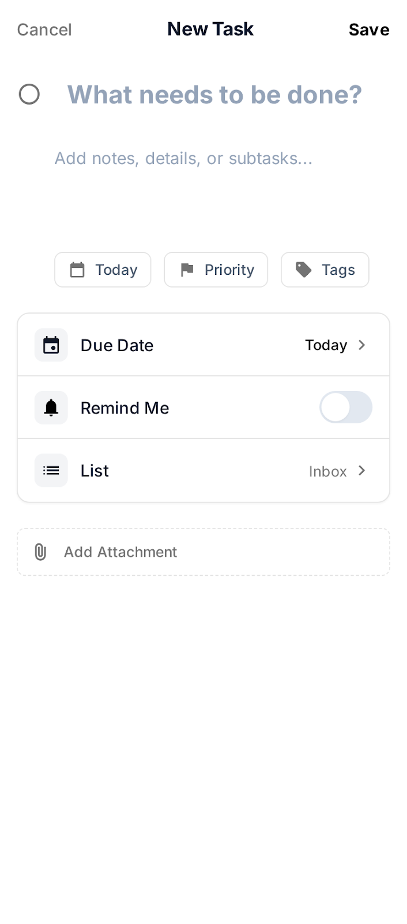Click into the notes and subtasks field
The image size is (407, 924).
pyautogui.click(x=183, y=158)
